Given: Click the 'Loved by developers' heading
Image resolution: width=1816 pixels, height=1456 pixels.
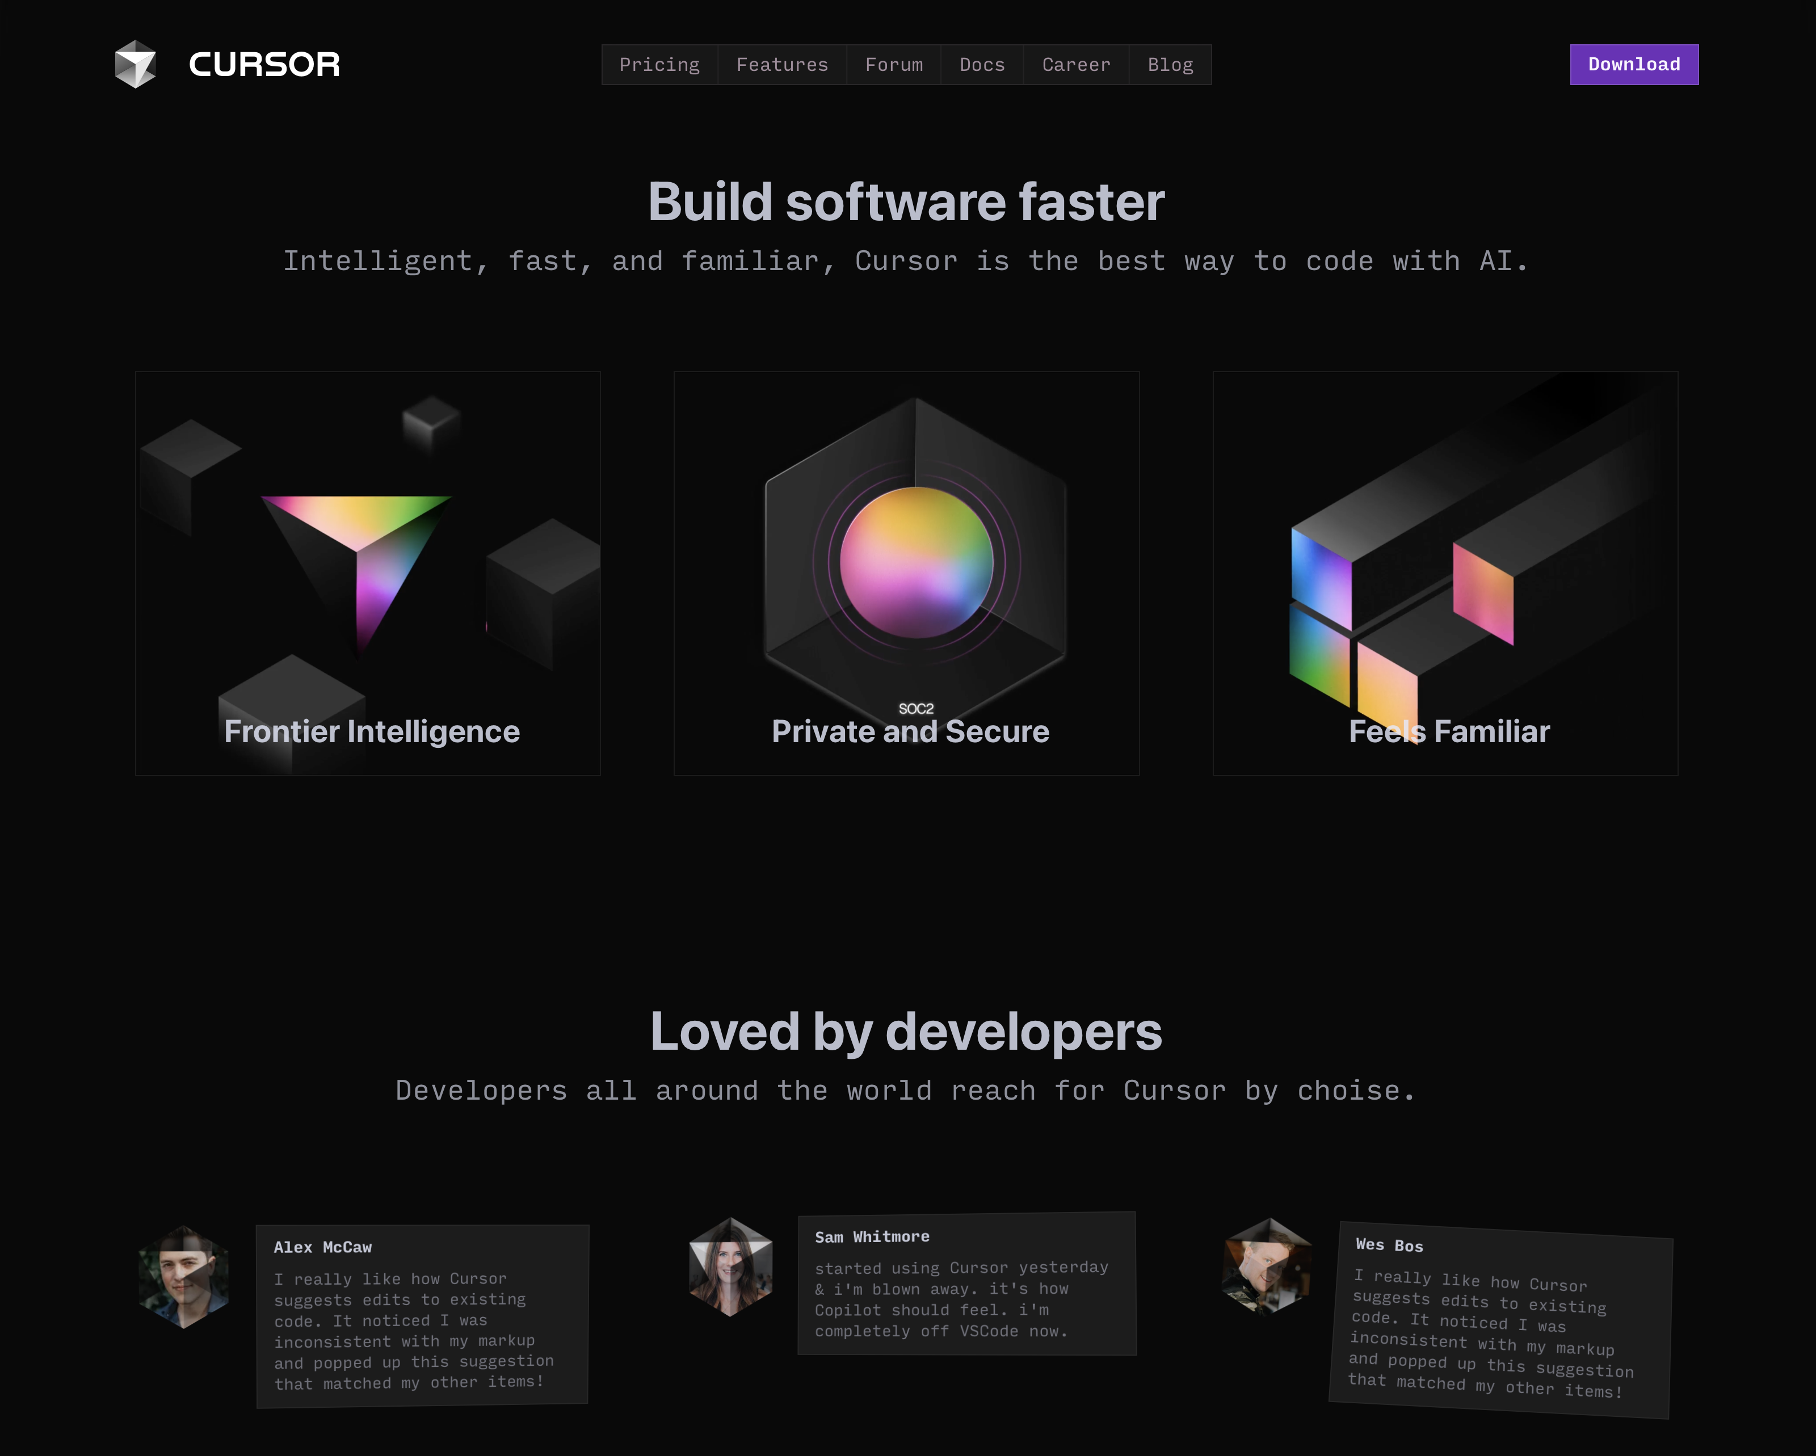Looking at the screenshot, I should point(906,1032).
